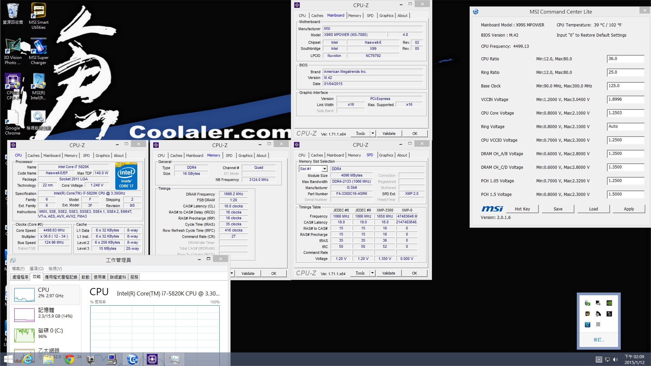Image resolution: width=651 pixels, height=366 pixels.
Task: Open the Options menu in Task Manager
Action: (37, 268)
